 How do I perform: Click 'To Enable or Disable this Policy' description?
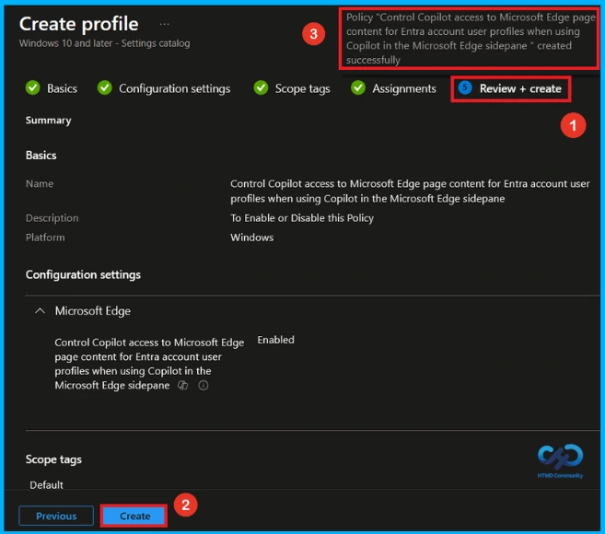point(302,218)
